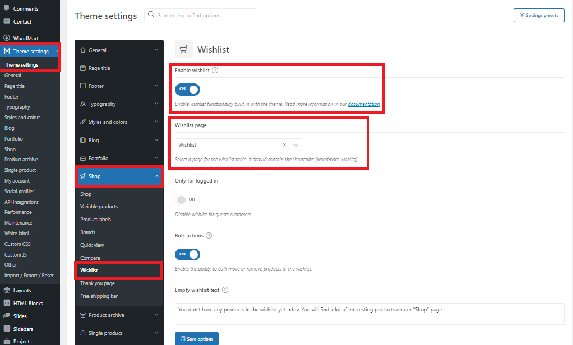Expand Styles and colors section chevron
The image size is (573, 345).
(157, 122)
